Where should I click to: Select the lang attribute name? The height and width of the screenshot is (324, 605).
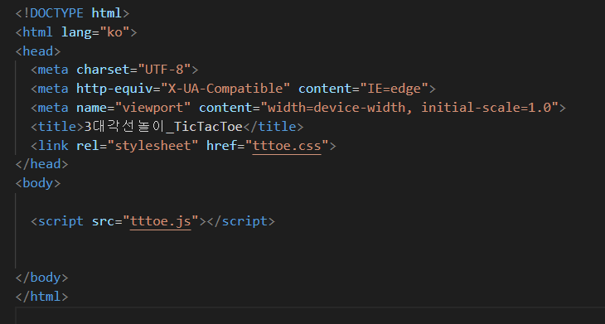pos(77,32)
